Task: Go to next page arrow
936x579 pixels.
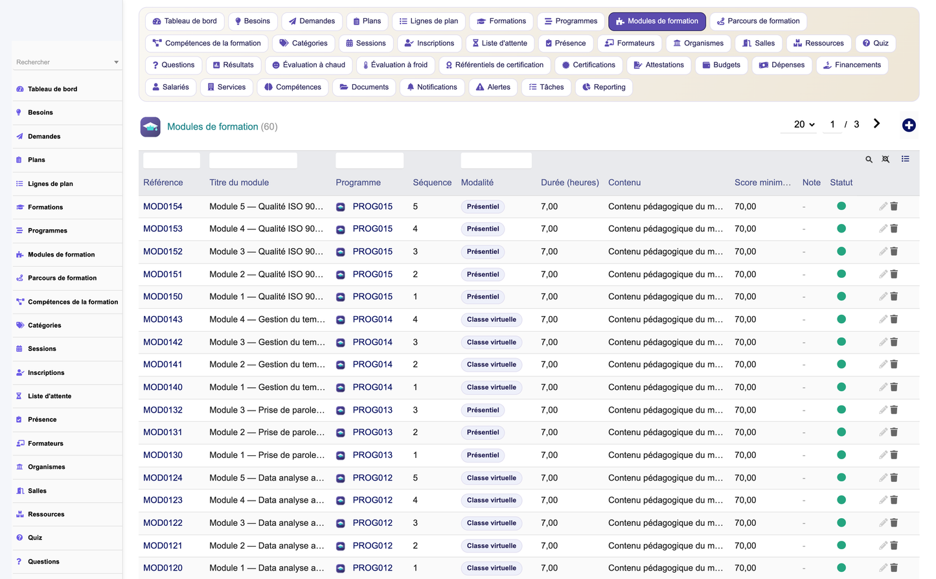Action: click(x=876, y=124)
